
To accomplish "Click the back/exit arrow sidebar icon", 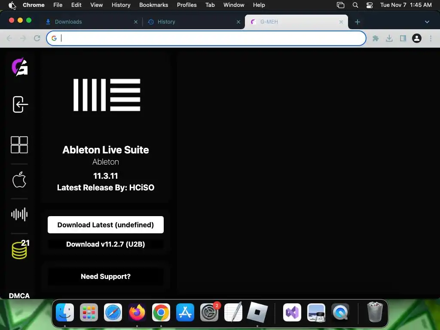I will pos(20,104).
